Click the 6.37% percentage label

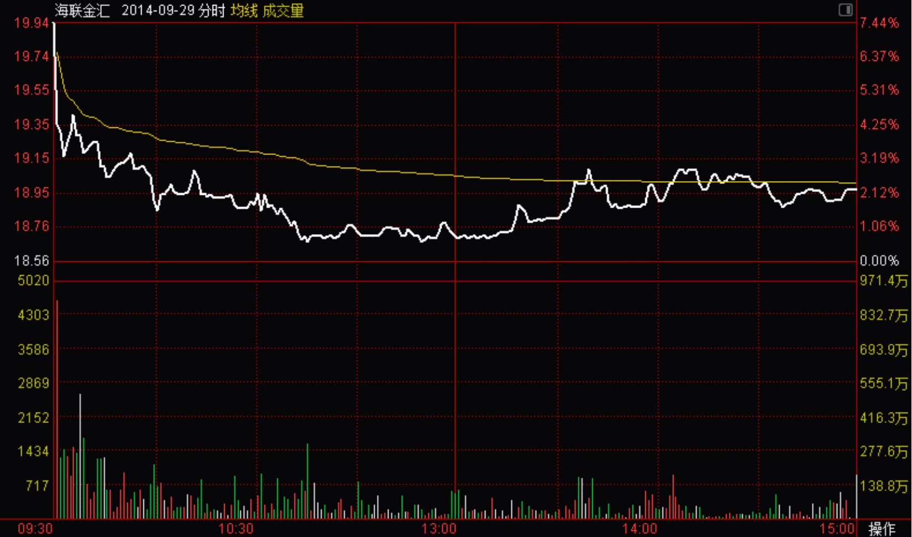[x=879, y=56]
